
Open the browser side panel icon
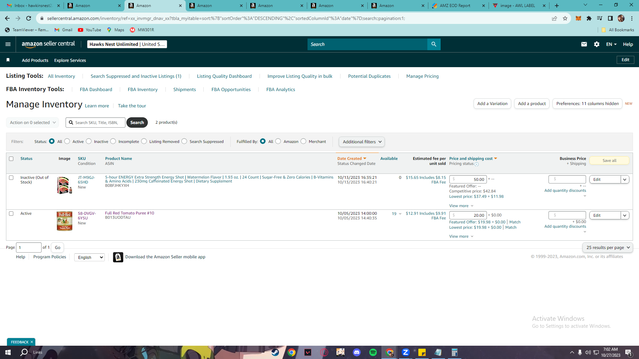click(610, 18)
